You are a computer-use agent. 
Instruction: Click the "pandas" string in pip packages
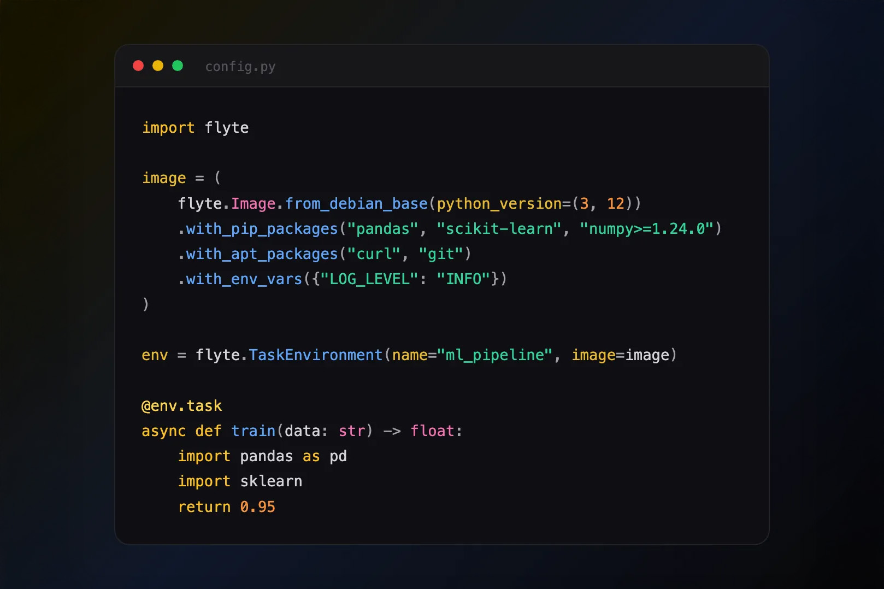pos(383,228)
